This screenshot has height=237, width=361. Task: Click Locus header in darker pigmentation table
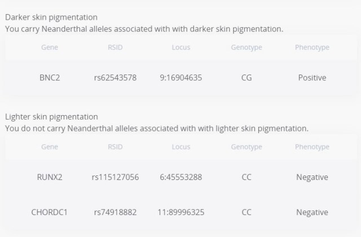click(181, 47)
